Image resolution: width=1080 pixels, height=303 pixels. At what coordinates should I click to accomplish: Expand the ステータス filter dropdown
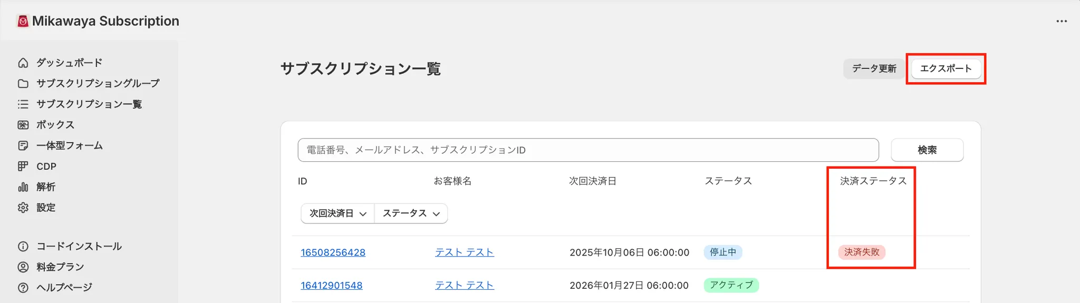click(411, 213)
